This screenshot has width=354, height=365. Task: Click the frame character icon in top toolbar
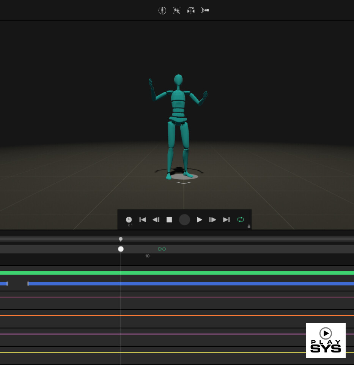(x=176, y=10)
